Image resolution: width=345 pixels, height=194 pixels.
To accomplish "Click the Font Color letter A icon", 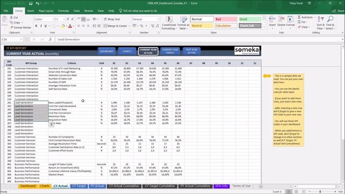I will click(70, 26).
